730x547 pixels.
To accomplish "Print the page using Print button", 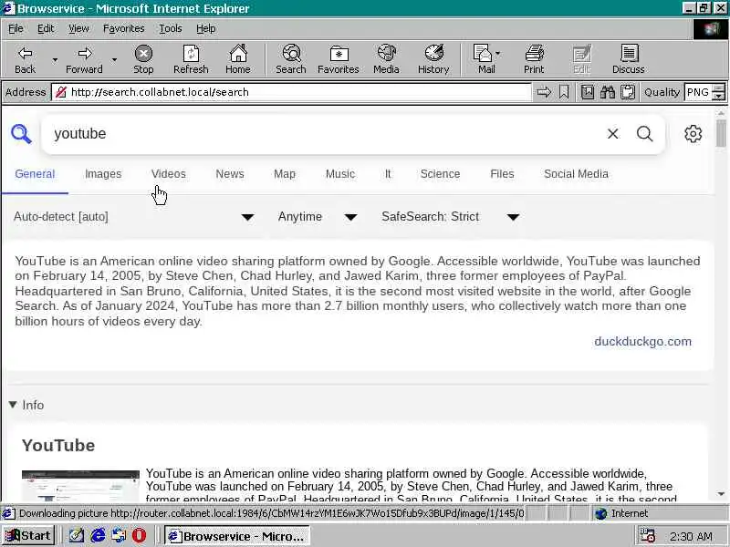I will coord(534,59).
